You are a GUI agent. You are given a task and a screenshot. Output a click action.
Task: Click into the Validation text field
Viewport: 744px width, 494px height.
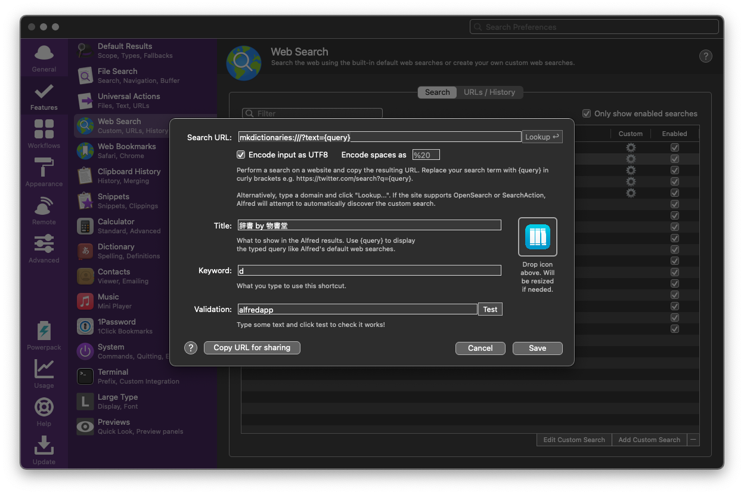click(x=358, y=309)
